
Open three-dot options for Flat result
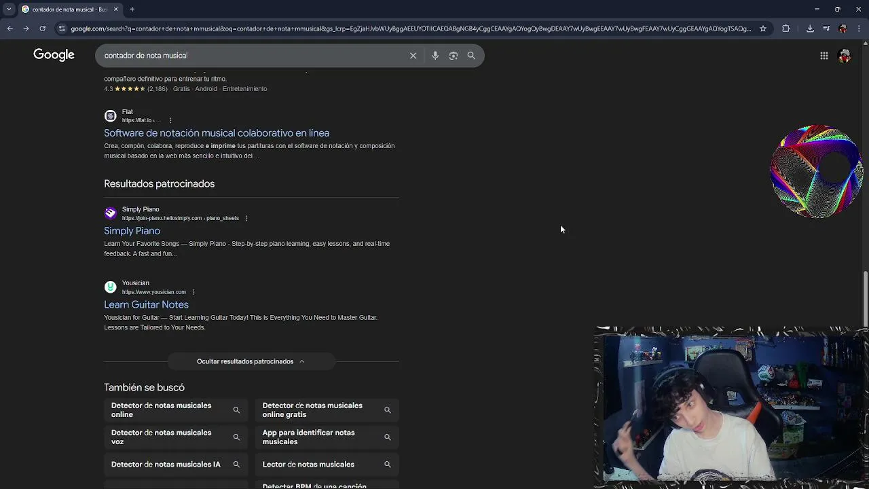[x=170, y=121]
